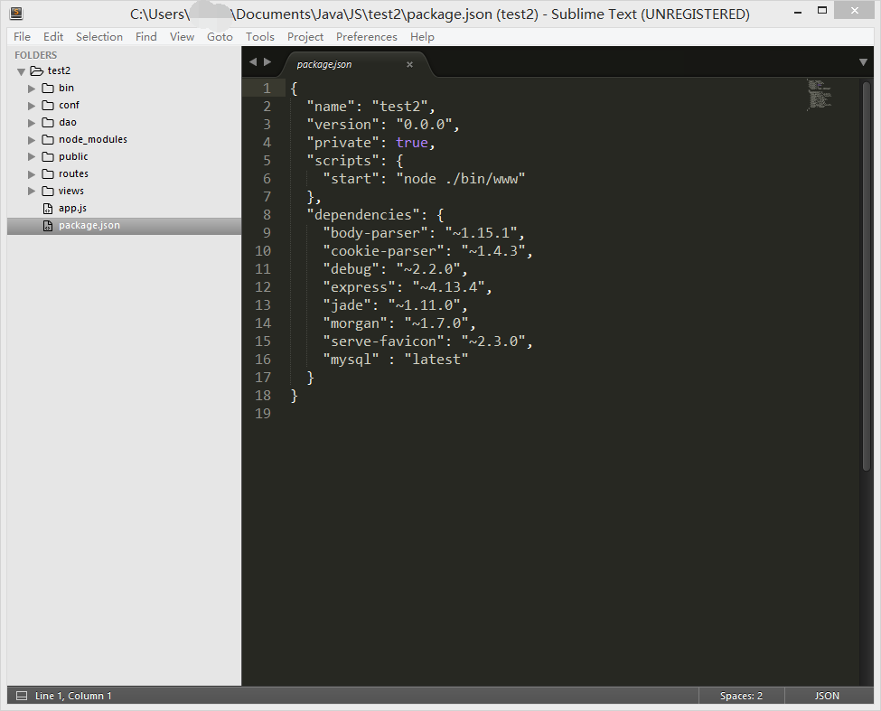This screenshot has width=881, height=711.
Task: Collapse the test2 project tree
Action: pos(21,70)
